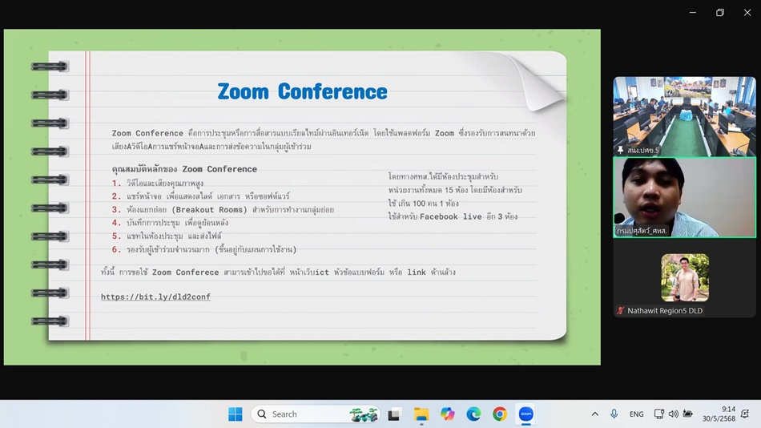Restore down the Zoom meeting window

click(x=720, y=13)
